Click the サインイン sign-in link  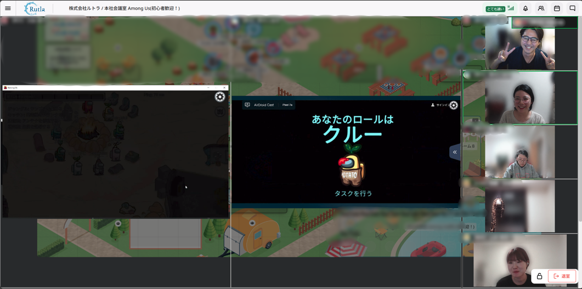pos(441,105)
